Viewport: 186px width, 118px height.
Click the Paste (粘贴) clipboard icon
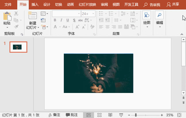click(x=7, y=16)
